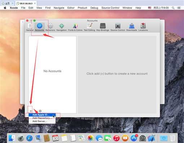Open the Source Control menu
The height and width of the screenshot is (143, 184).
110,8
